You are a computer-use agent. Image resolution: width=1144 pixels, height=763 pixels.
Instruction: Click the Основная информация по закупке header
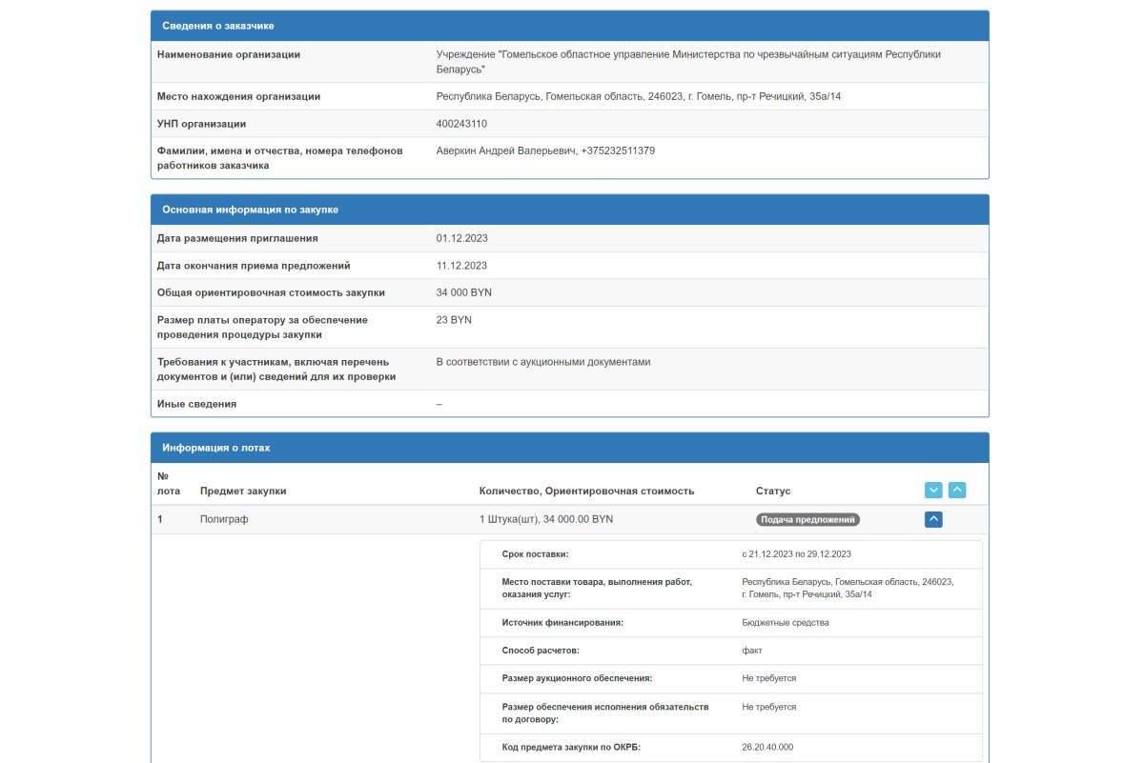(x=570, y=210)
